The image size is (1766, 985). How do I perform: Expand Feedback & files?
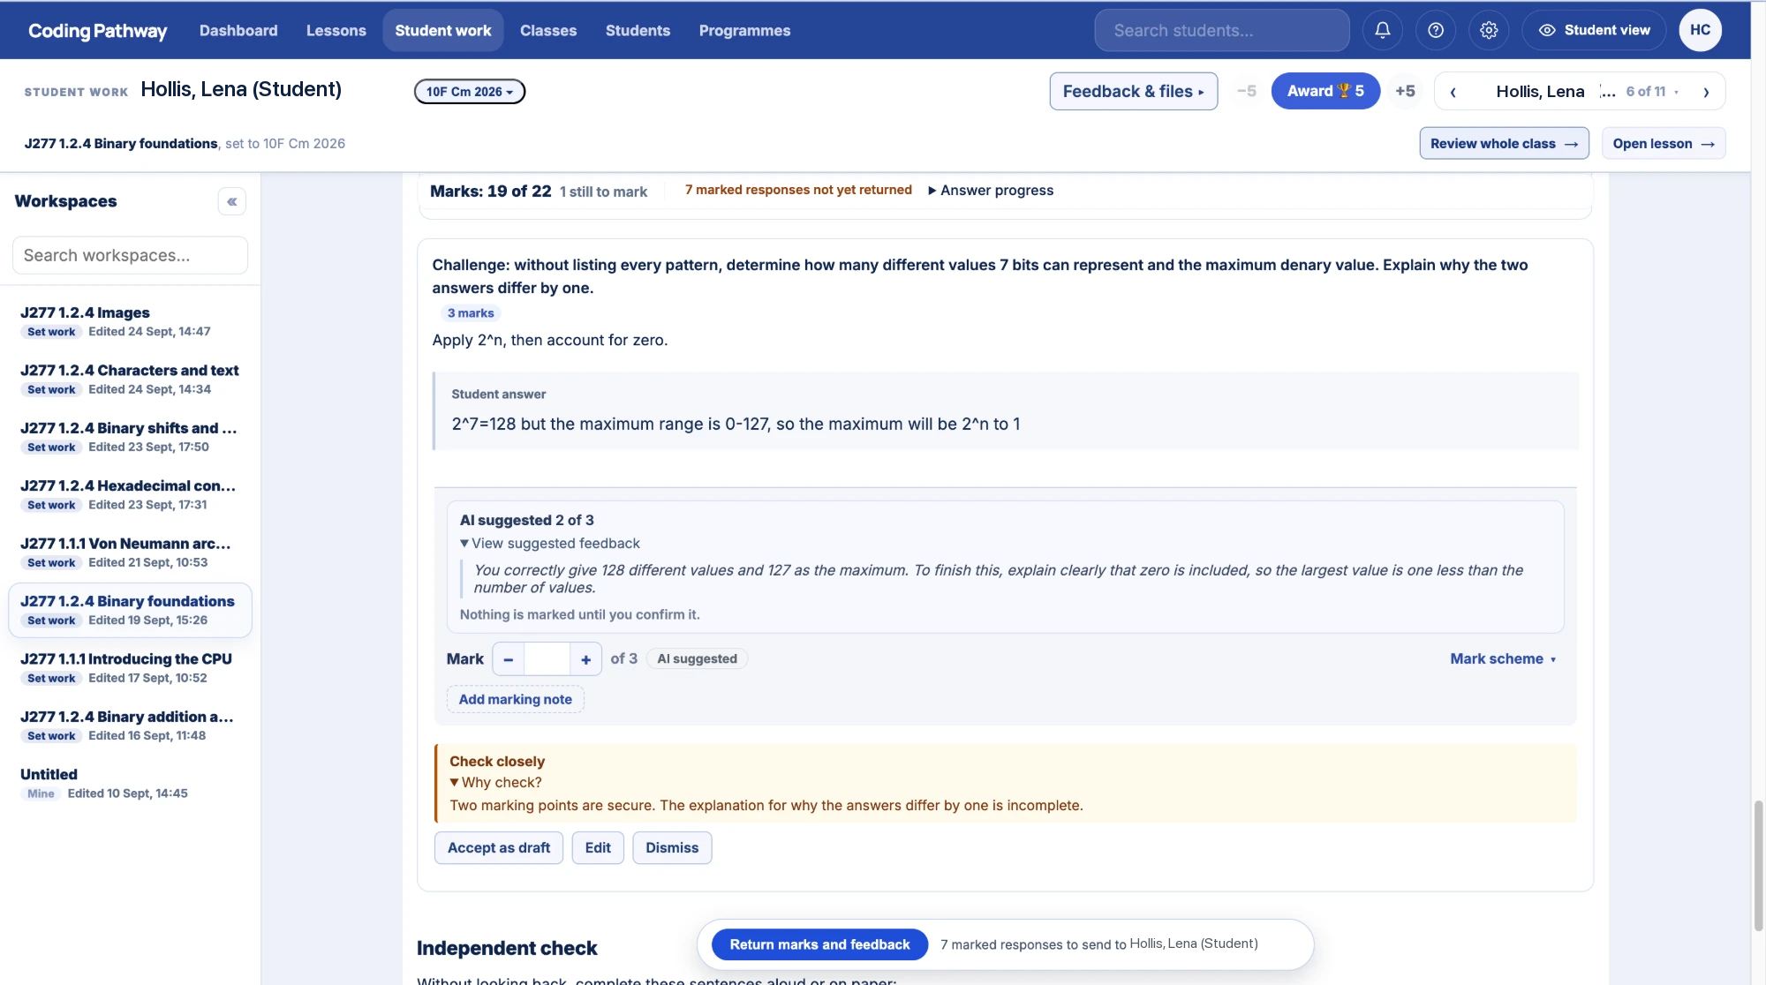pyautogui.click(x=1133, y=91)
